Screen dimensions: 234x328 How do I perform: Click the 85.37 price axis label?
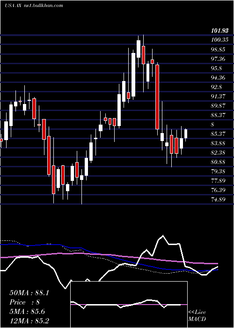point(218,134)
